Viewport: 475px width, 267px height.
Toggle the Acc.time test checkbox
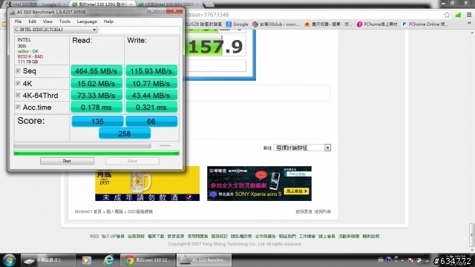point(18,107)
